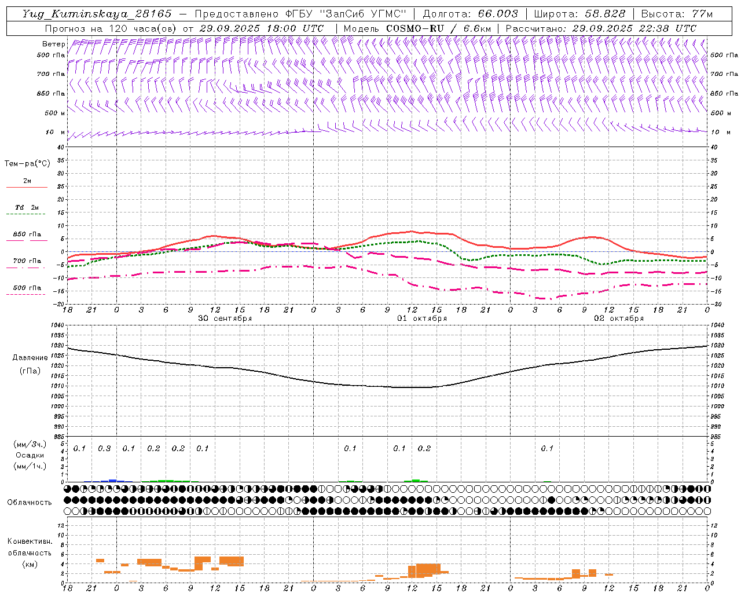This screenshot has width=741, height=593.
Task: Select the date label "30 сентября"
Action: (225, 319)
